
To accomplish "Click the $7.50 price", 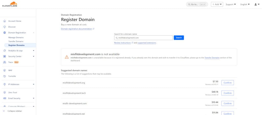I will coord(215,81).
